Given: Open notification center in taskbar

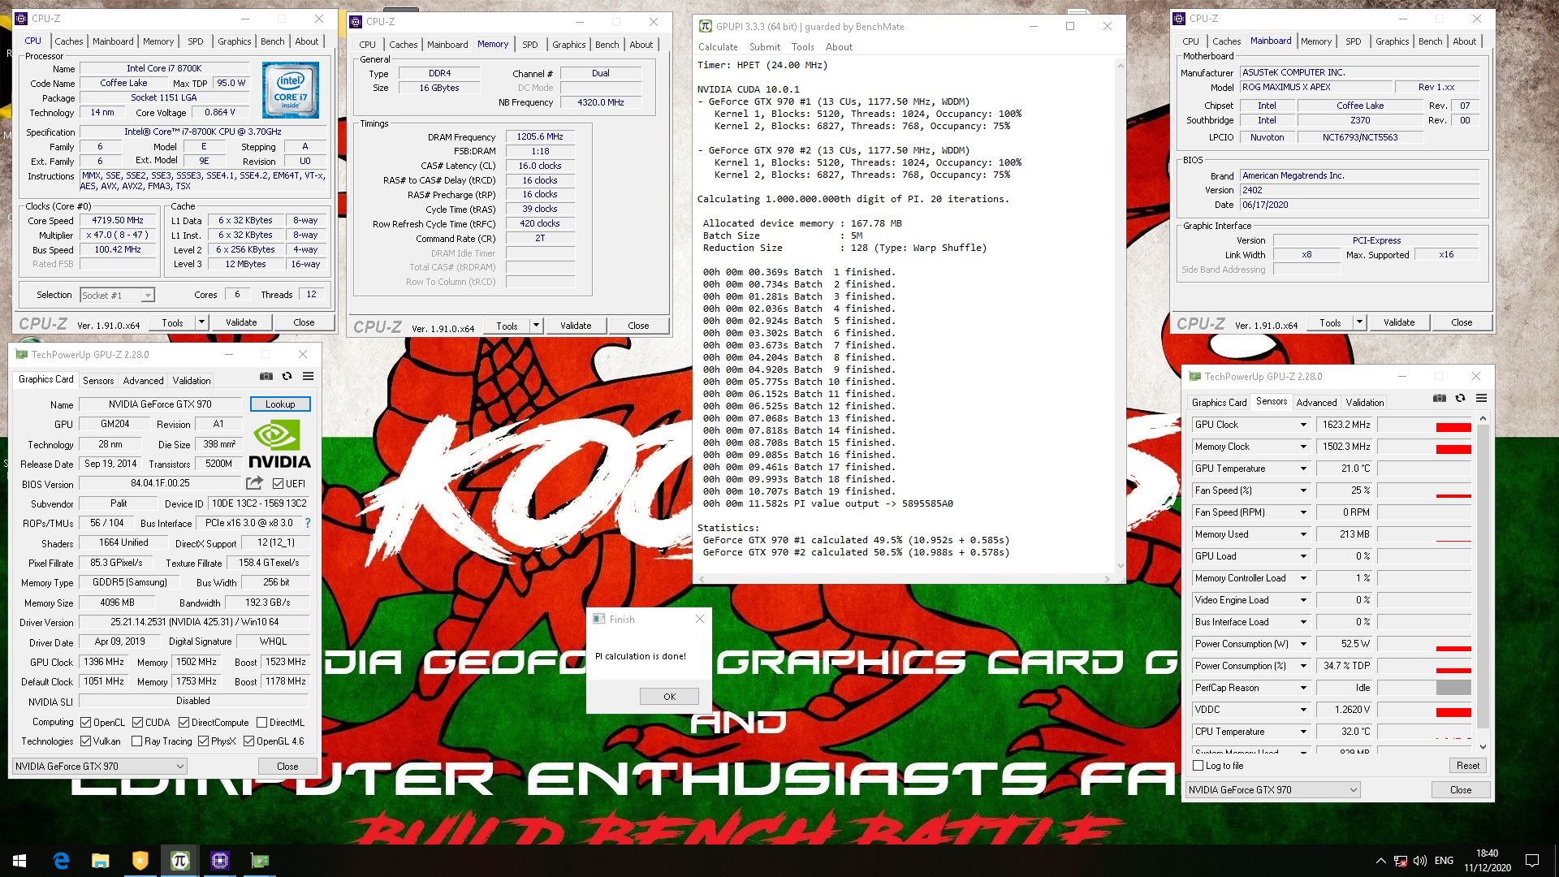Looking at the screenshot, I should click(1532, 861).
